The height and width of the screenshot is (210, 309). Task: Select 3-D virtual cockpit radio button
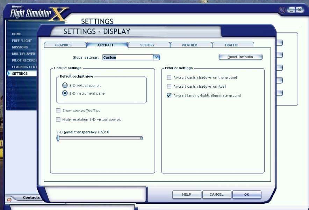65,85
